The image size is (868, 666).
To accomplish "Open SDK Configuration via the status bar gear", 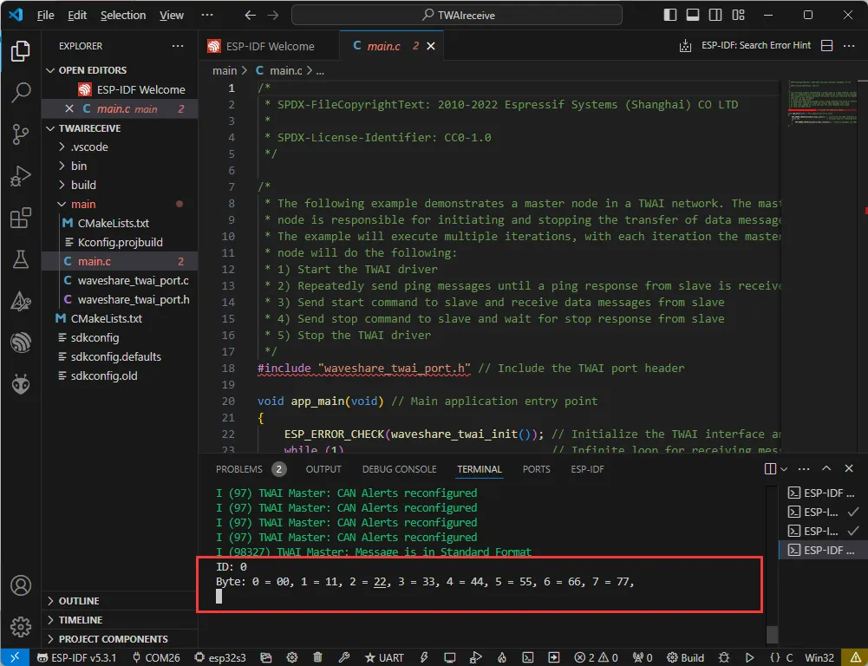I will [x=291, y=657].
